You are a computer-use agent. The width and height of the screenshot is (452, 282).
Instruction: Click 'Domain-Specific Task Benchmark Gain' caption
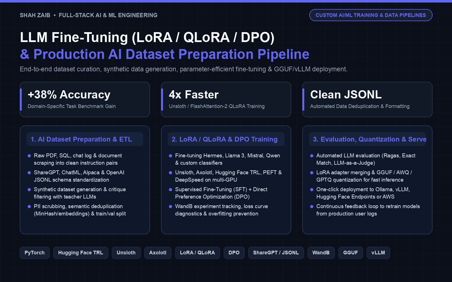click(72, 106)
